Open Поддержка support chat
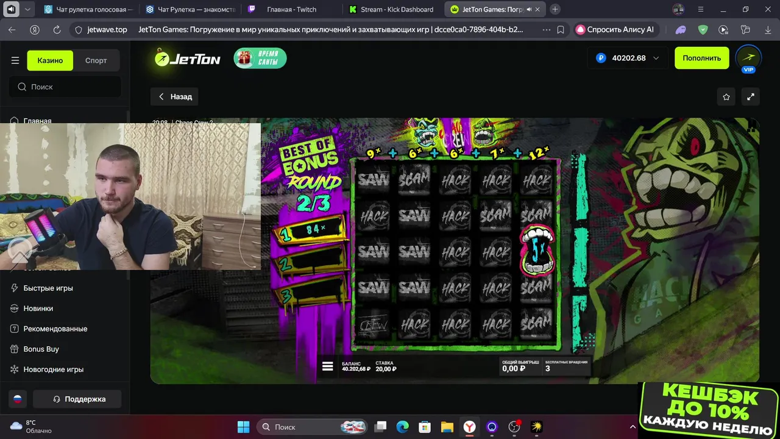This screenshot has height=439, width=780. pos(77,399)
